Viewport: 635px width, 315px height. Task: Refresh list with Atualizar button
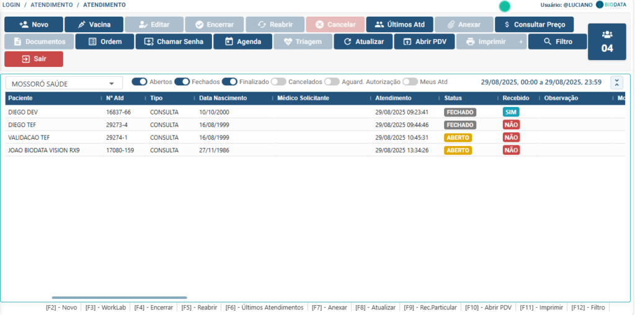coord(363,42)
